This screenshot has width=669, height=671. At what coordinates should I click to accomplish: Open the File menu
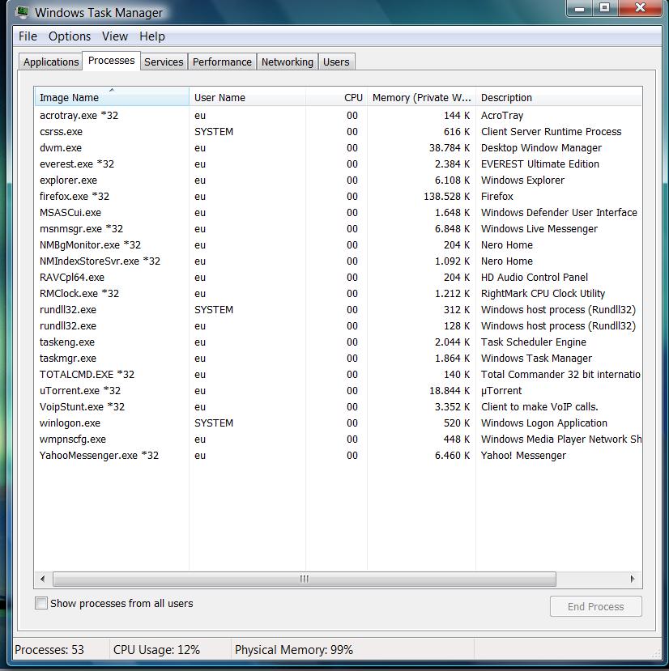tap(28, 36)
